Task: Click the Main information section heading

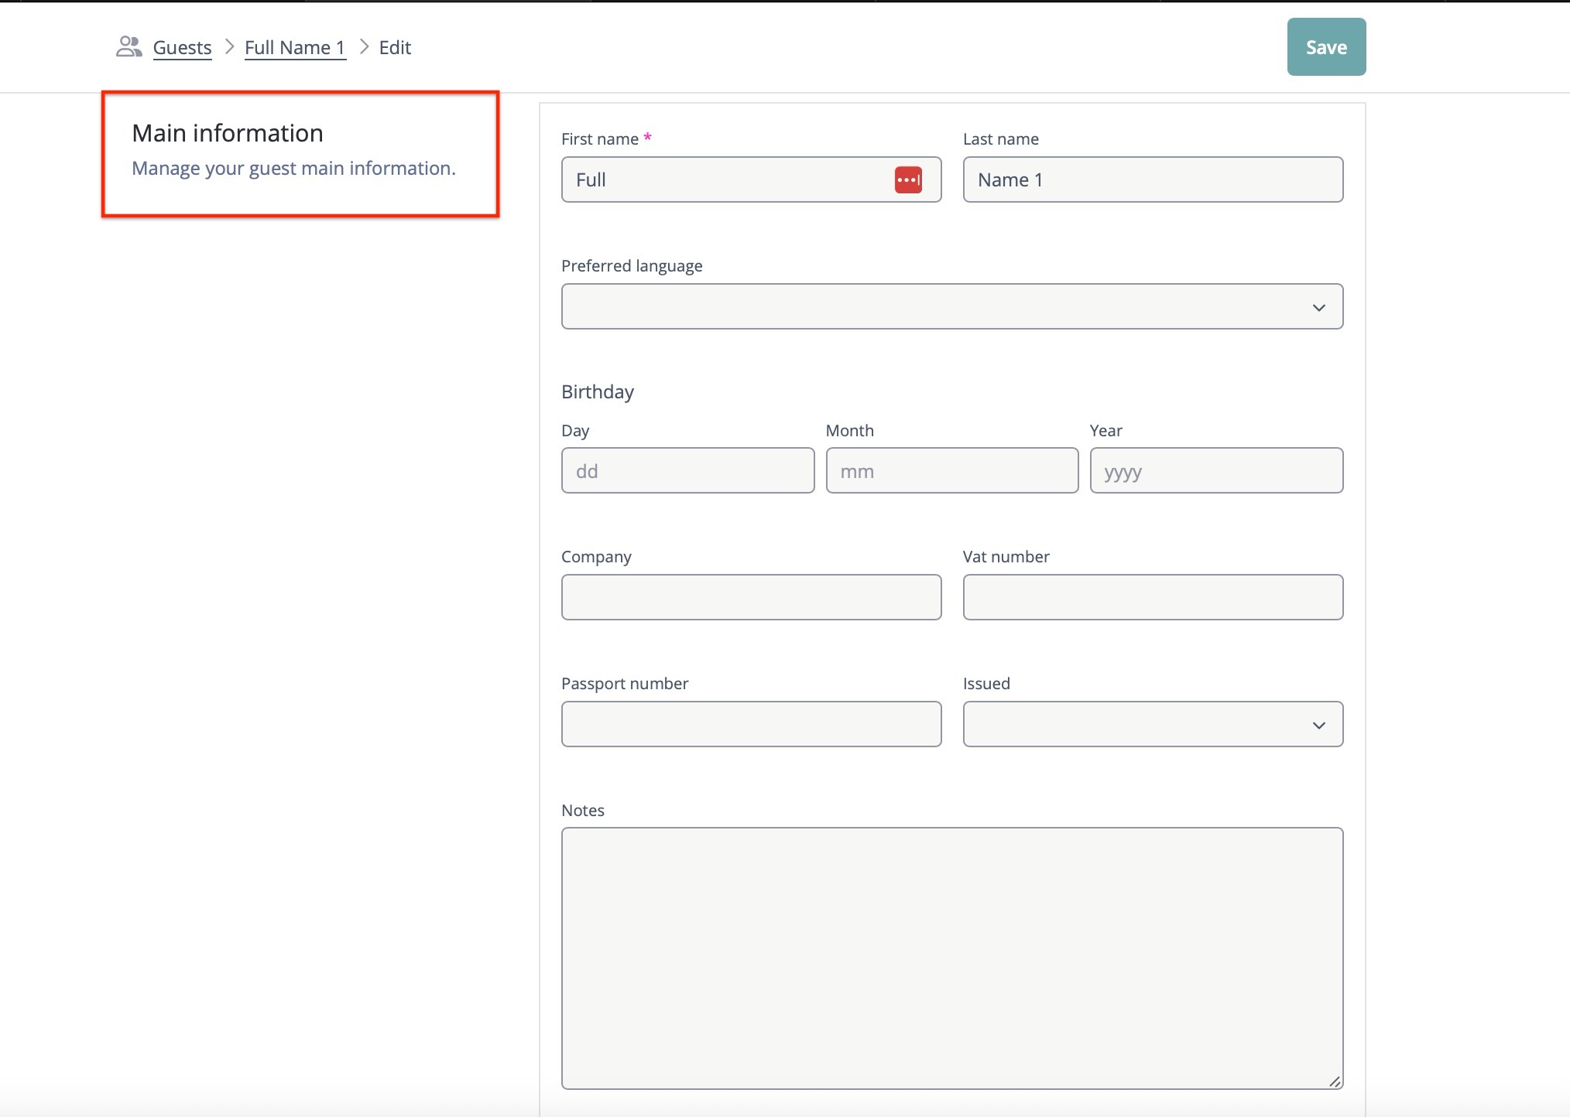Action: 228,132
